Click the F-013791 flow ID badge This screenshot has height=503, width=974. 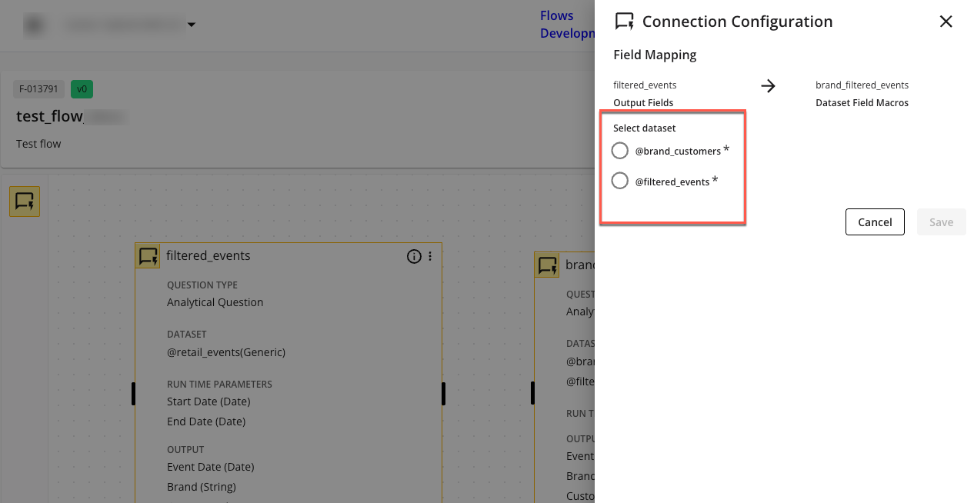[x=38, y=88]
